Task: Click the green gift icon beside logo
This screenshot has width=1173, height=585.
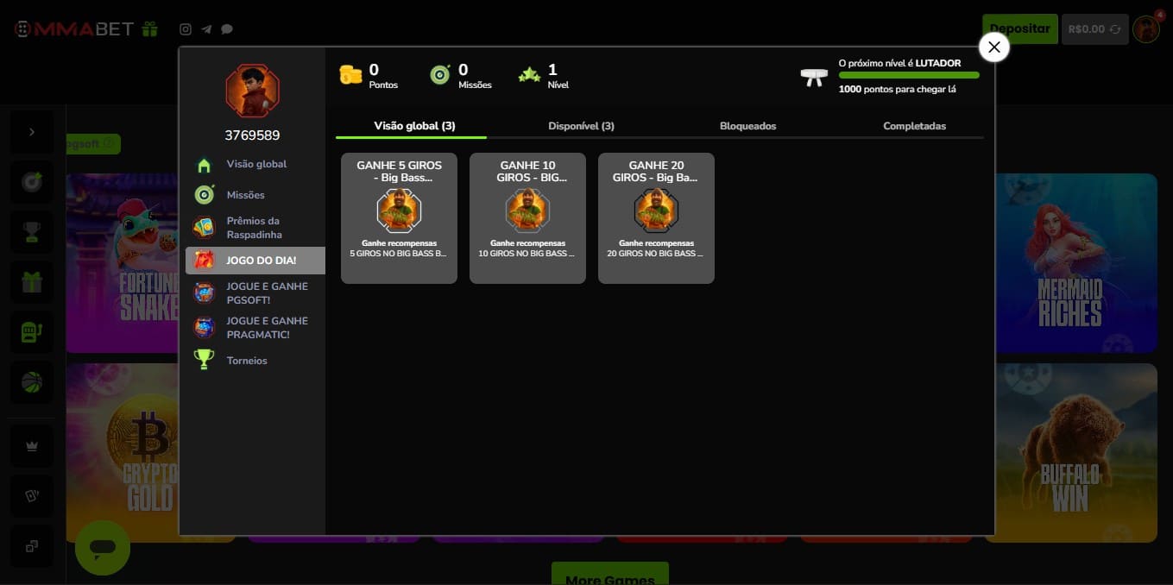Action: [x=150, y=29]
